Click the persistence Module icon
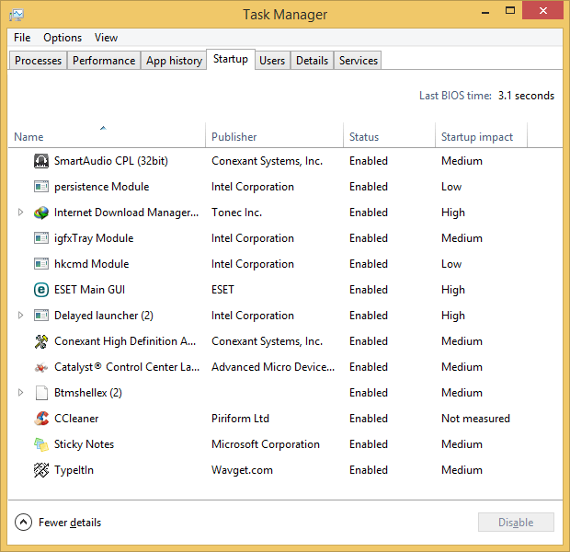Viewport: 570px width, 552px height. coord(41,187)
